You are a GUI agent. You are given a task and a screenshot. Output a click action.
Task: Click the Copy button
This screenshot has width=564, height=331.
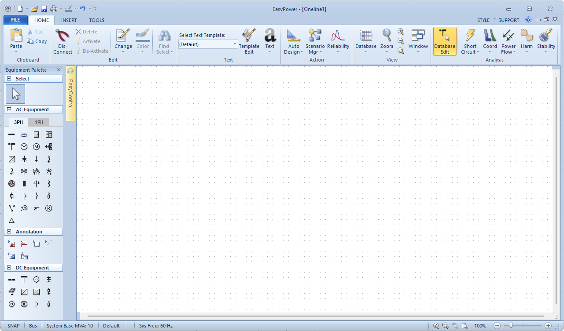[x=37, y=41]
